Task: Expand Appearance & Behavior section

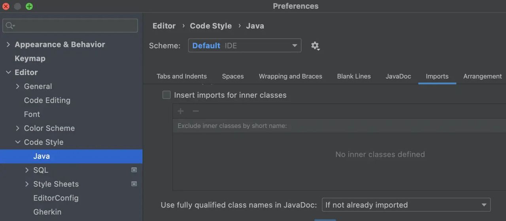Action: pos(8,45)
